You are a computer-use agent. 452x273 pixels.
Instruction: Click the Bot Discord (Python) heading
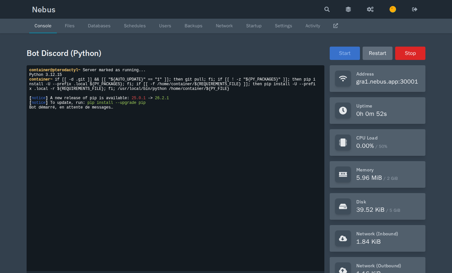click(x=64, y=53)
